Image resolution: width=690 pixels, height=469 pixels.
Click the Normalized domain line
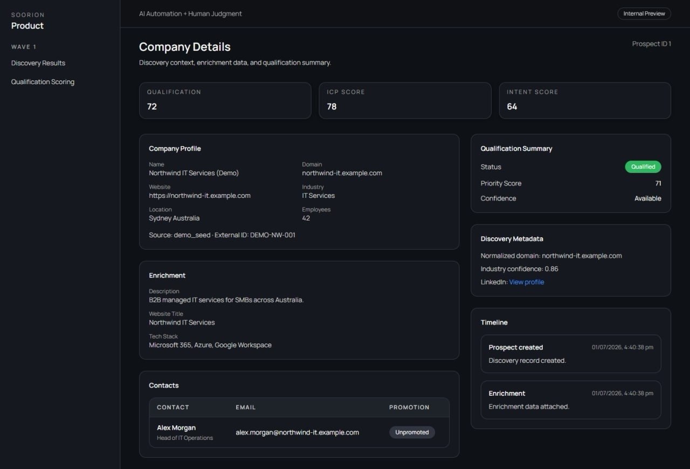pos(551,256)
